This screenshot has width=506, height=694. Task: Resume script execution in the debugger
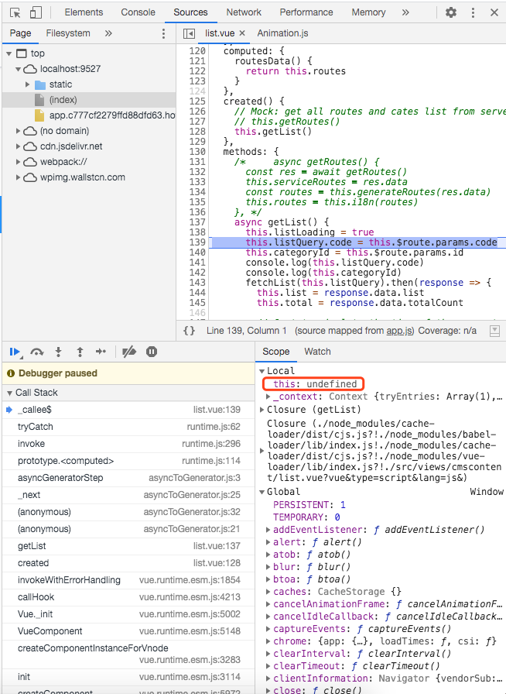point(15,352)
